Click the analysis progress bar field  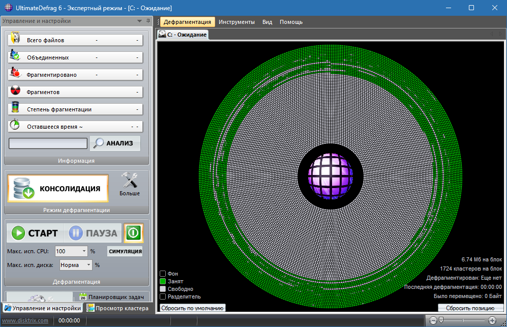tap(48, 143)
